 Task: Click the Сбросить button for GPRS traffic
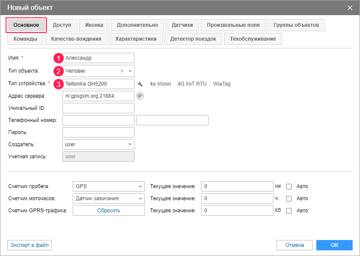[x=109, y=211]
